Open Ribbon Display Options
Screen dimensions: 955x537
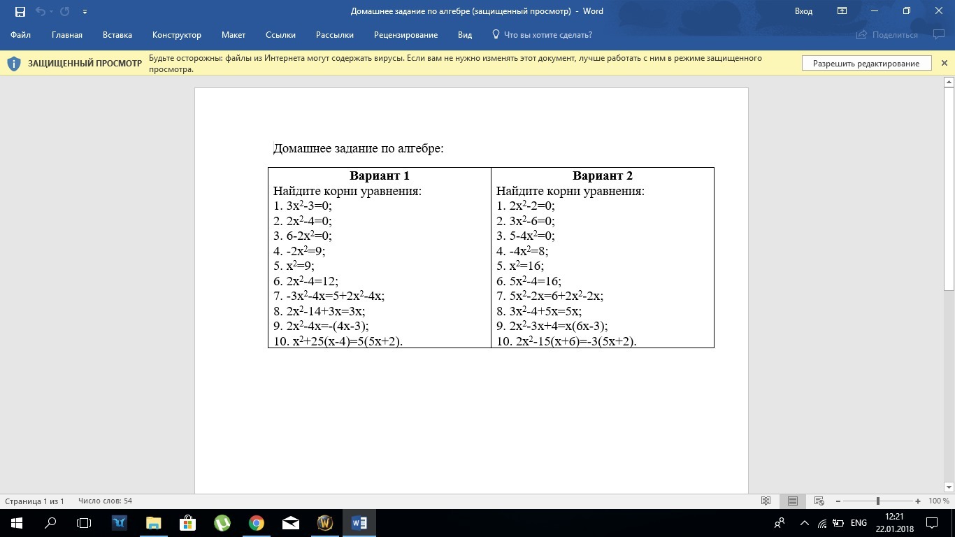(x=842, y=11)
